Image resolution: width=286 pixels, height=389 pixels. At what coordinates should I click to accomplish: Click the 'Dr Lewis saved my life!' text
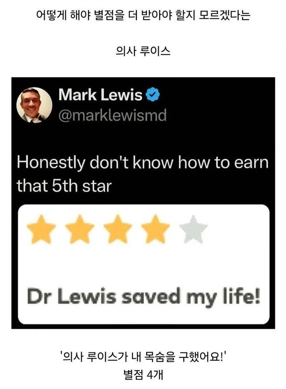point(144,297)
